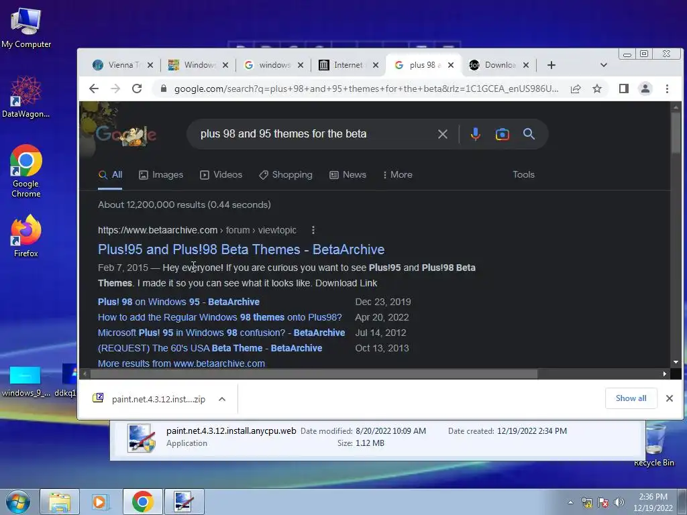Open Plus!95 and Plus!98 Beta Themes result

point(241,249)
